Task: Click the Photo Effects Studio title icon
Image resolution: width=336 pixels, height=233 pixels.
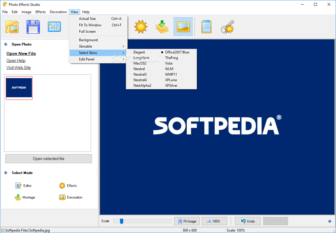Action: point(4,4)
